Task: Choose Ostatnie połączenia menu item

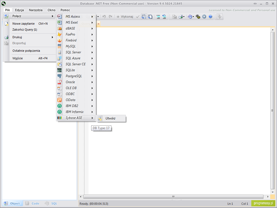Action: coord(30,51)
